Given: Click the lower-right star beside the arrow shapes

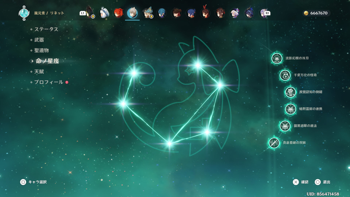Looking at the screenshot, I should point(207,132).
